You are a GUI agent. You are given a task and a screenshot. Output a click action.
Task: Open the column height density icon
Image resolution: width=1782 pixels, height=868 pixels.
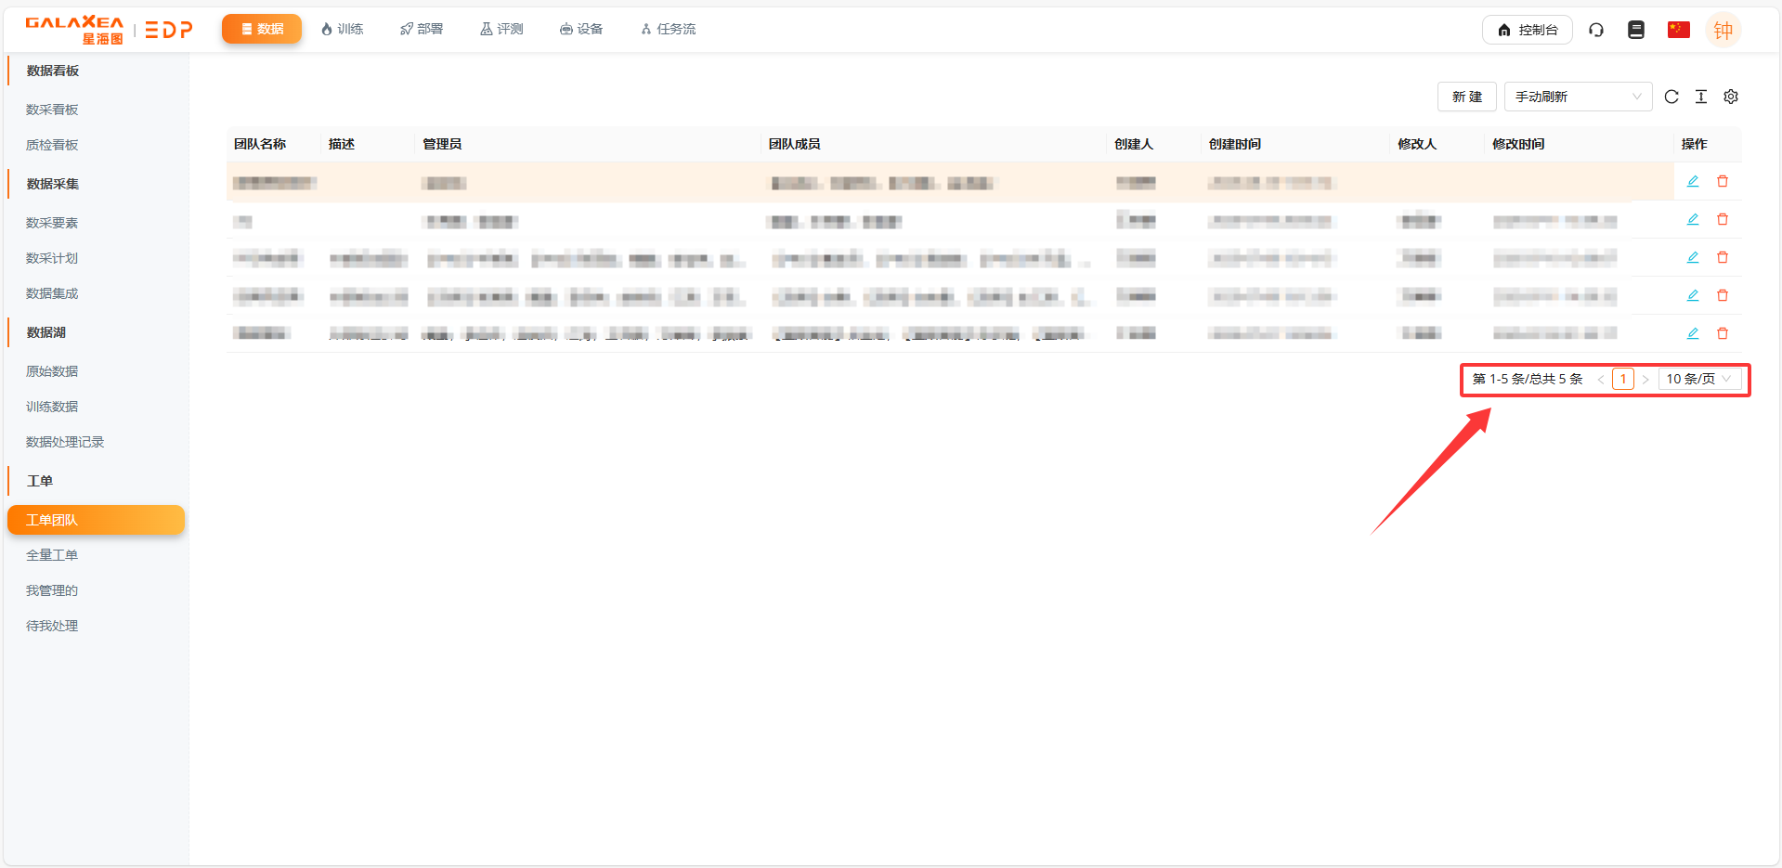[1701, 97]
